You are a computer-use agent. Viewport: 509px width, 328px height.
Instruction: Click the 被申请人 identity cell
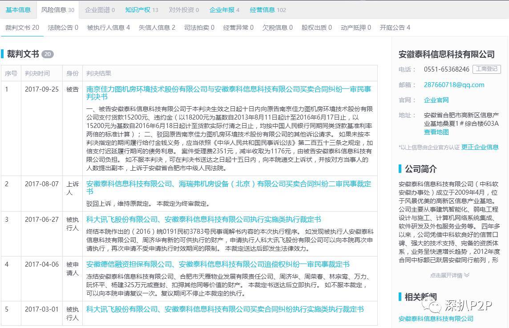coord(73,269)
